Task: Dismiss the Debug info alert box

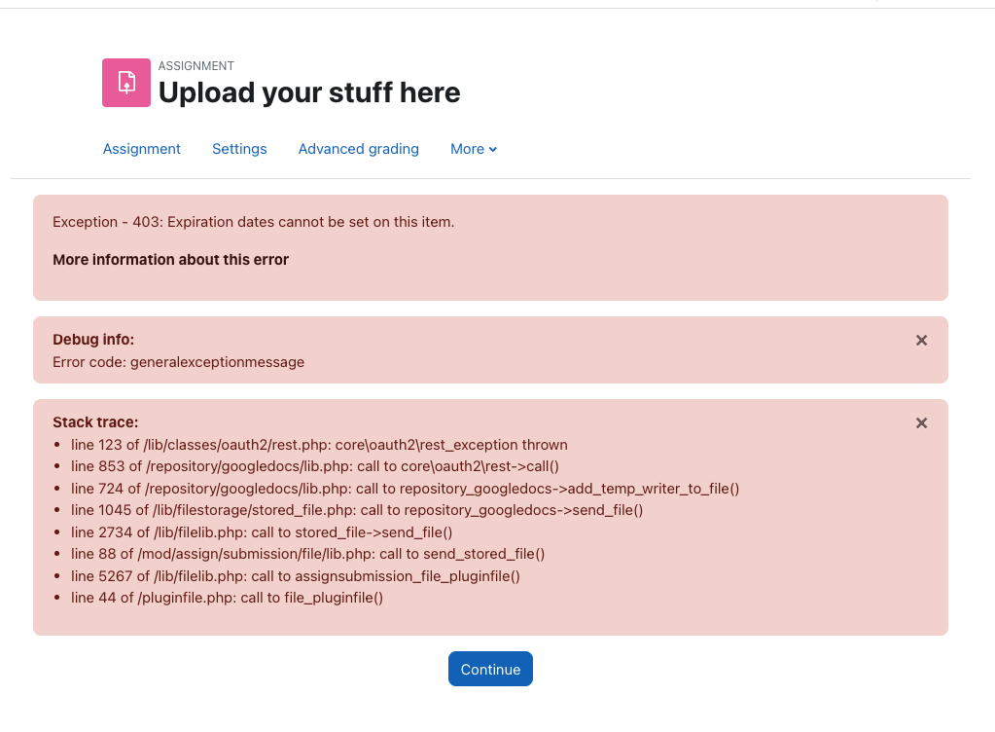Action: pyautogui.click(x=921, y=341)
